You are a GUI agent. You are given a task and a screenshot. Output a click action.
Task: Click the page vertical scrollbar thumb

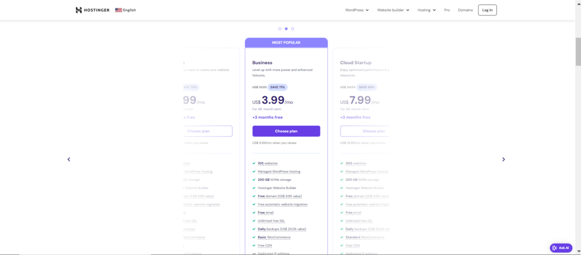(578, 52)
